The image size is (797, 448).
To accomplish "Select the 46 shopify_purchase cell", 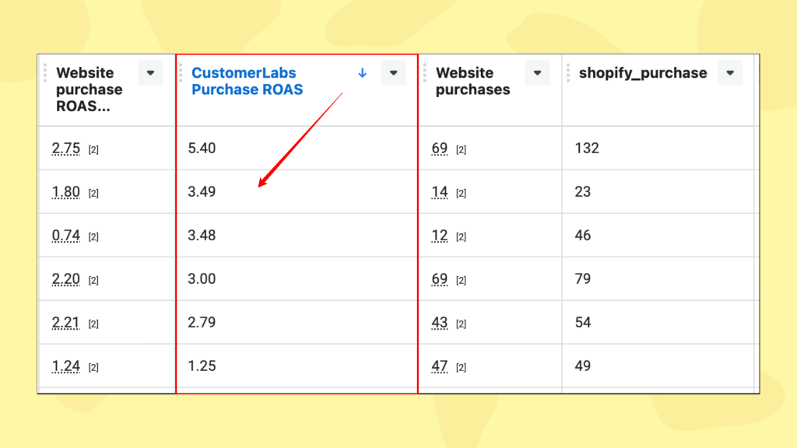I will [x=658, y=235].
